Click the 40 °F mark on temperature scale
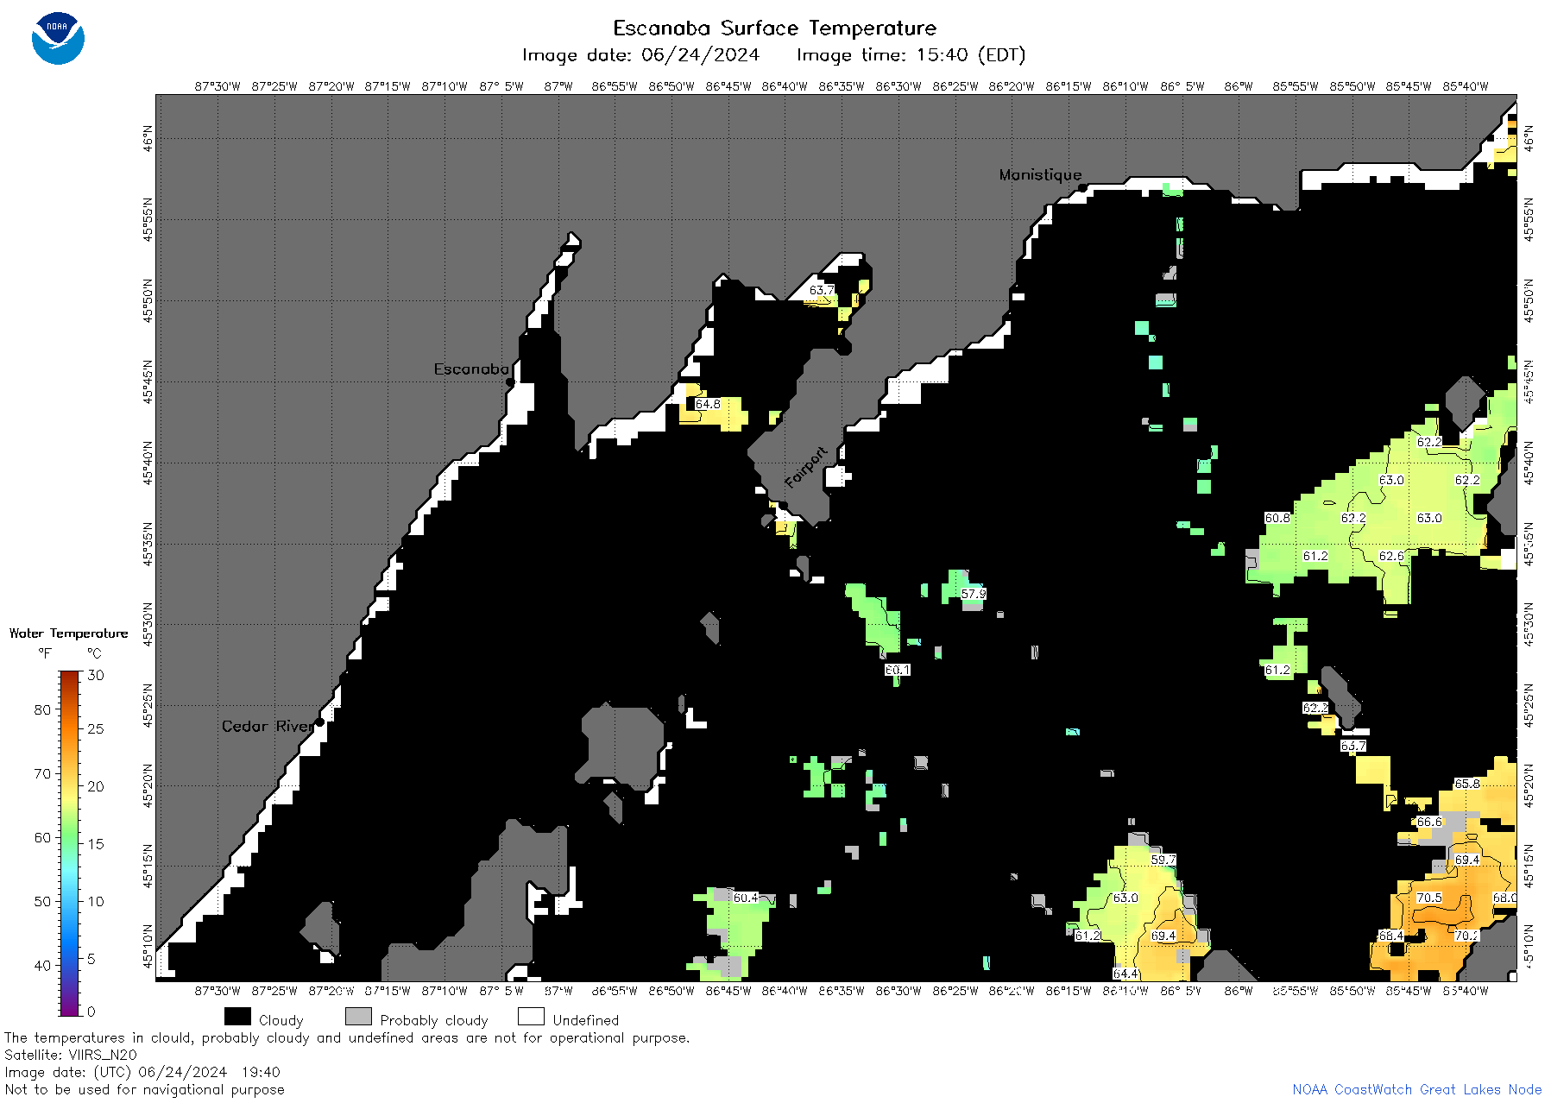This screenshot has height=1103, width=1551. pyautogui.click(x=42, y=965)
